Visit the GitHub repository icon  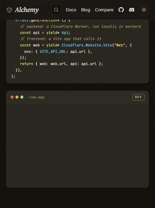(x=121, y=10)
